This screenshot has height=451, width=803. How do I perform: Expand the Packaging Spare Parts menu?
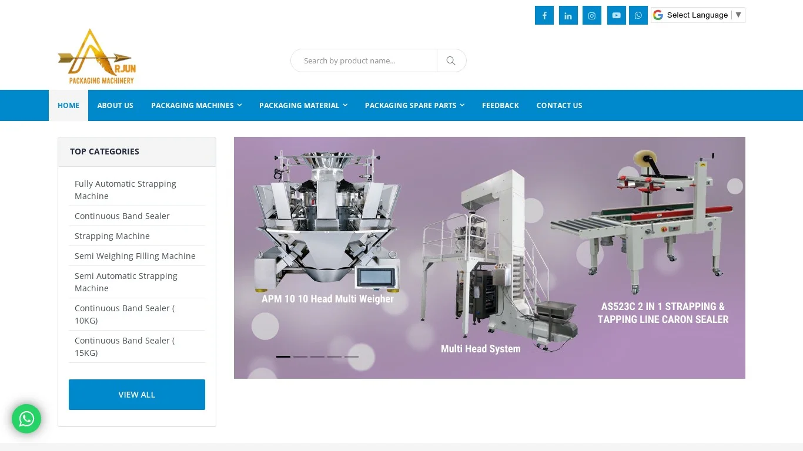point(414,106)
